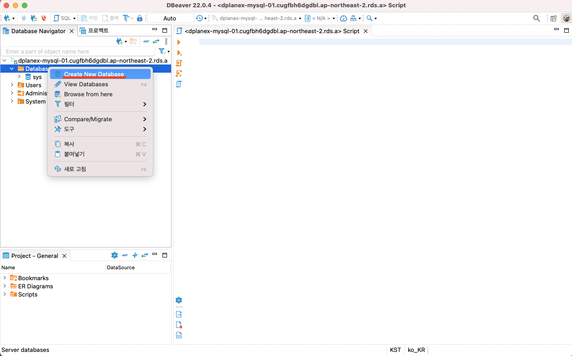Toggle Link with editor in Database Navigator
The height and width of the screenshot is (356, 572).
156,41
